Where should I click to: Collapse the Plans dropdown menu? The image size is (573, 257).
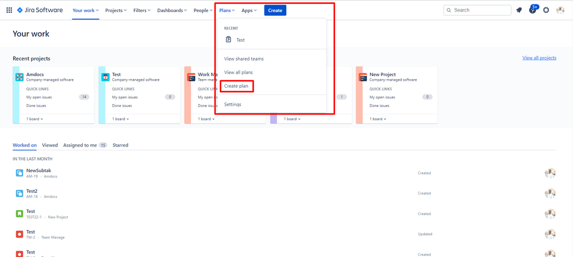[227, 10]
